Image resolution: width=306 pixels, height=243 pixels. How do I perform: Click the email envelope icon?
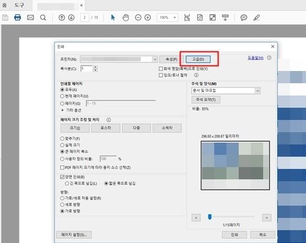(x=31, y=18)
